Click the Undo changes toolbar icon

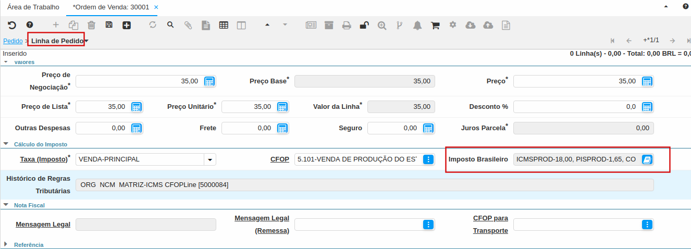tap(12, 25)
